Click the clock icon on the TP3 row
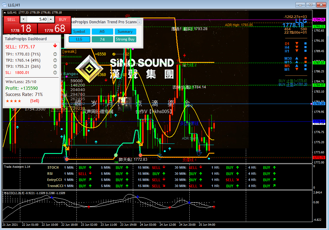This screenshot has height=230, width=329. click(x=55, y=67)
